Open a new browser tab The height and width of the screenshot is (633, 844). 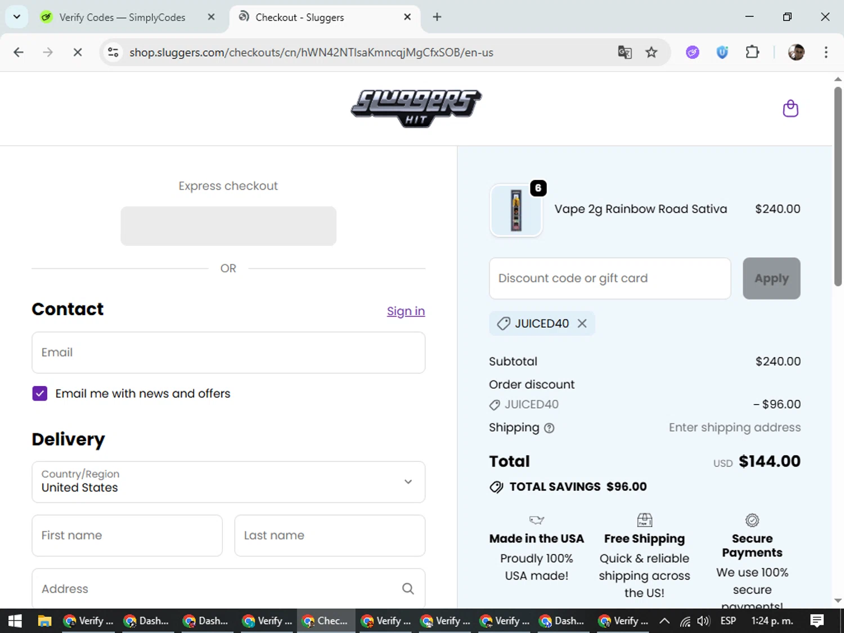point(437,17)
